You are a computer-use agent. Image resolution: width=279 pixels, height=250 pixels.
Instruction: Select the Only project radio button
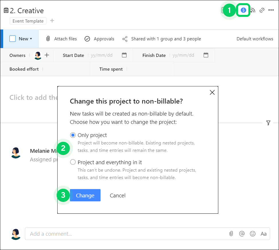73,135
